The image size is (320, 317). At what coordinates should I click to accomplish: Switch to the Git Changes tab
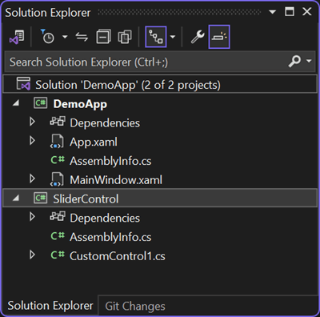(x=135, y=306)
